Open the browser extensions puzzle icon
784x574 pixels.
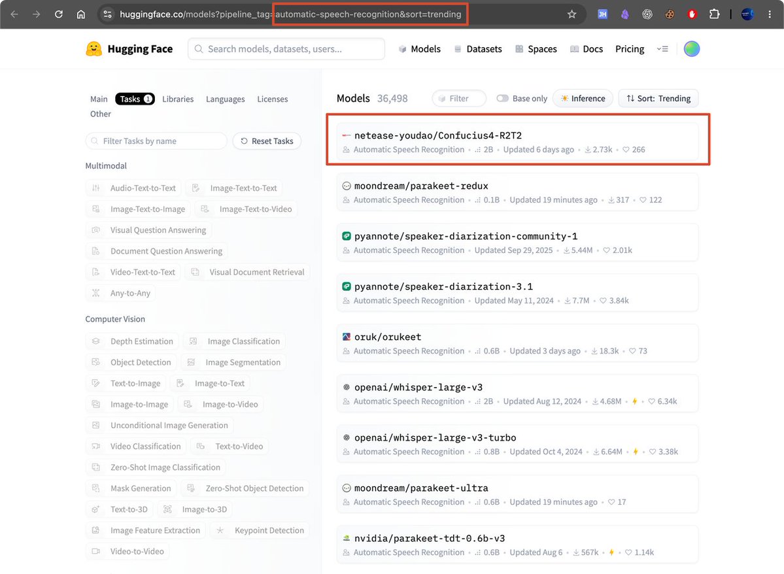715,14
